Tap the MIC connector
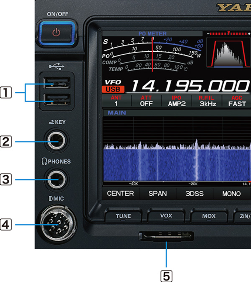251x282 pixels. click(x=58, y=224)
